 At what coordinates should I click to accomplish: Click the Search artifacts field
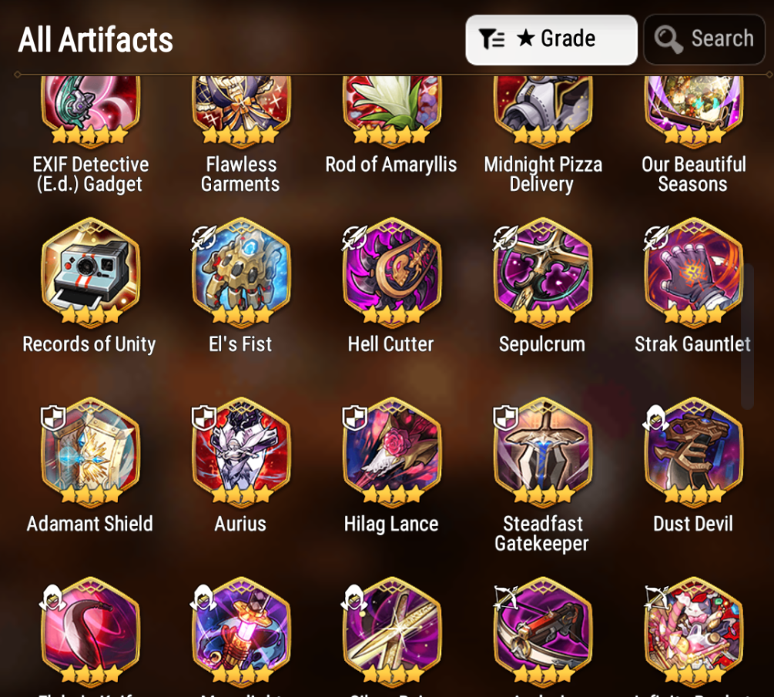(x=705, y=39)
